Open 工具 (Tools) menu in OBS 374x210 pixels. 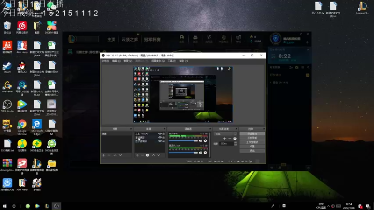click(172, 61)
